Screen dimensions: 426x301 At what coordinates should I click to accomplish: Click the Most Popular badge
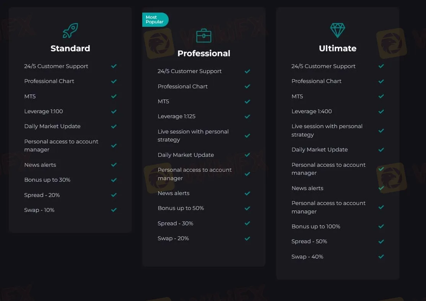(x=155, y=20)
